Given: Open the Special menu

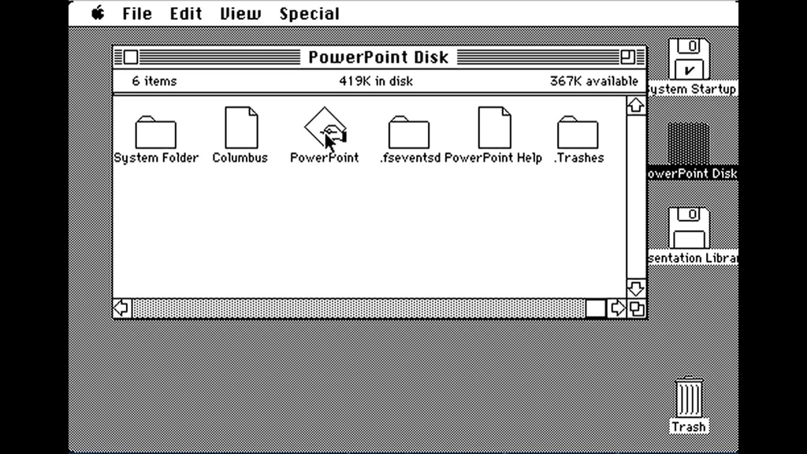Looking at the screenshot, I should (x=309, y=13).
